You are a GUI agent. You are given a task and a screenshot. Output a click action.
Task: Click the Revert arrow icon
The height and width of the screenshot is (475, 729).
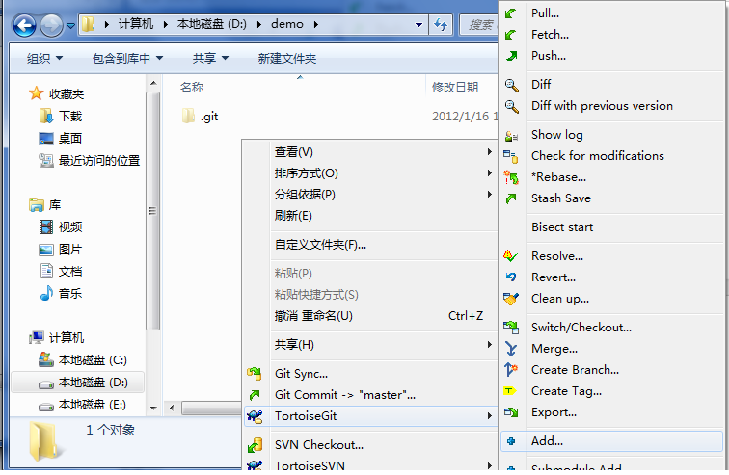(x=510, y=277)
